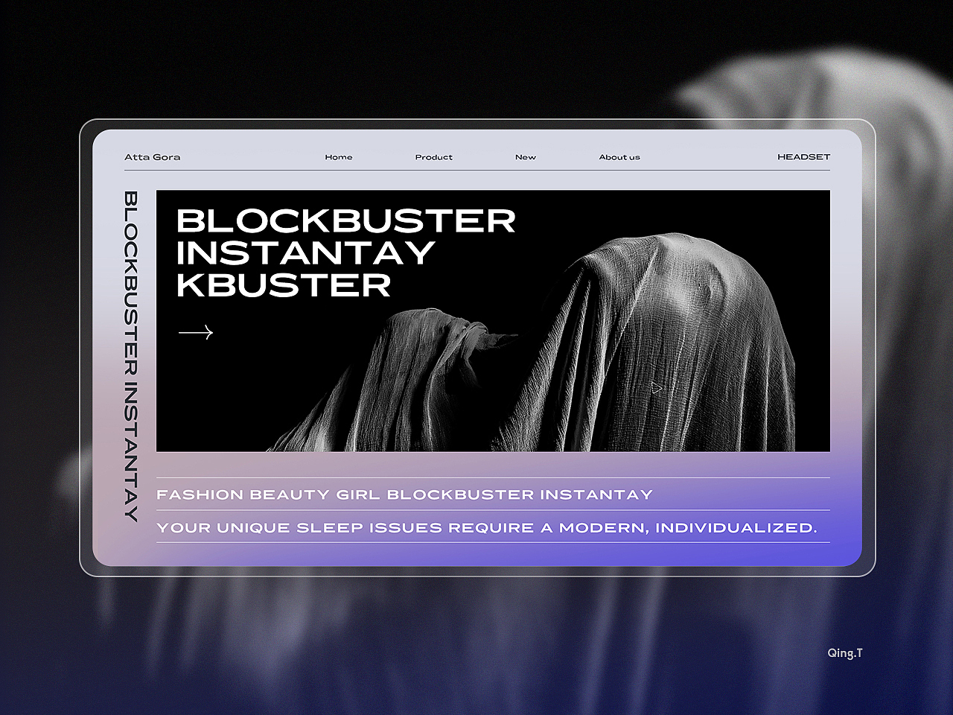The height and width of the screenshot is (715, 953).
Task: Click the arrow icon below the headline
Action: (196, 332)
